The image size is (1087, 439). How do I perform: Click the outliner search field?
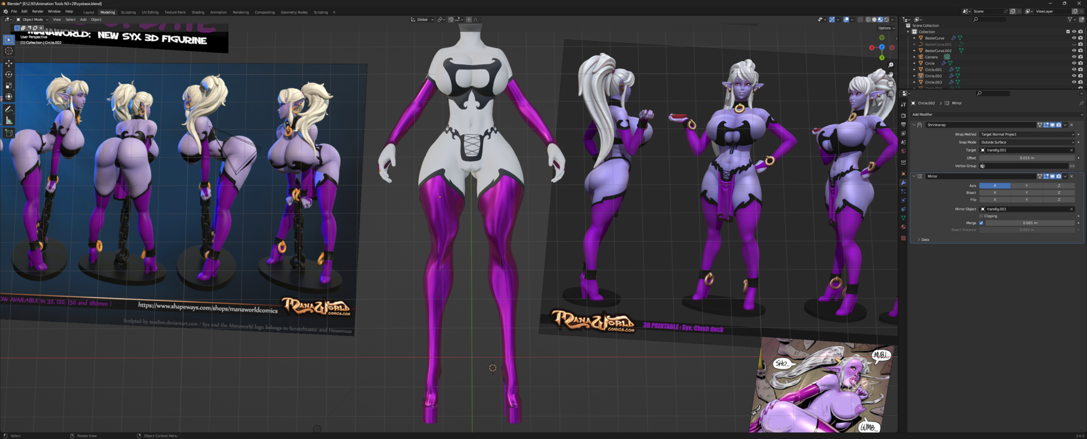(989, 20)
